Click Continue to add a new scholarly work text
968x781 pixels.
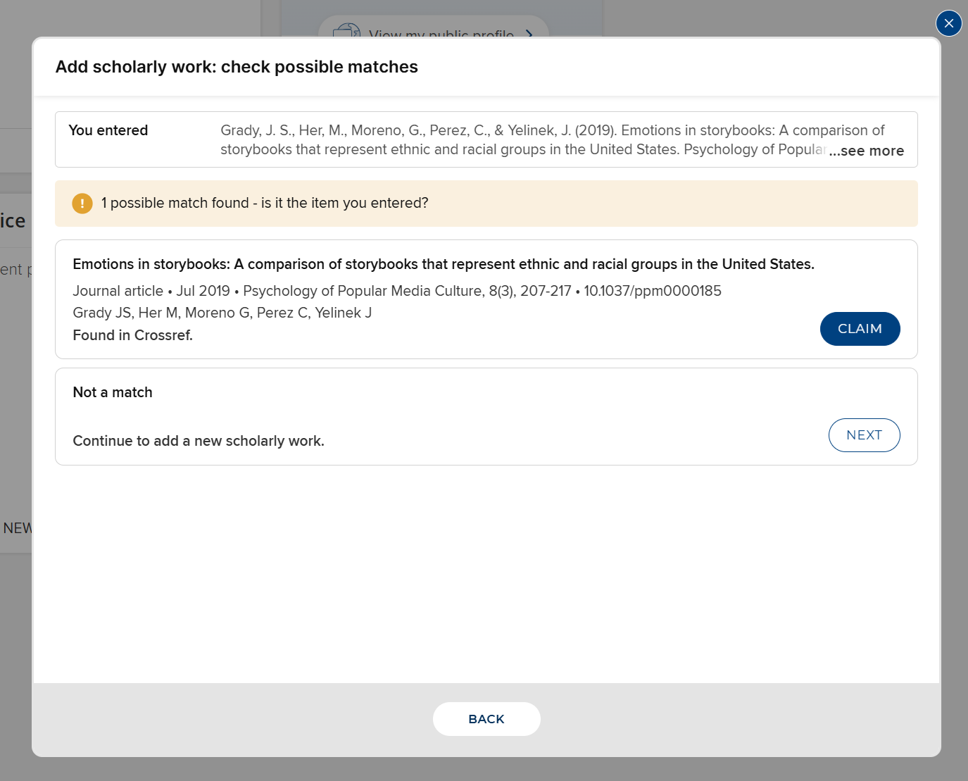coord(199,441)
